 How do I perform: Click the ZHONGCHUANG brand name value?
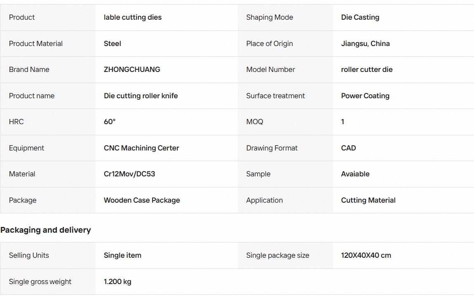coord(132,69)
